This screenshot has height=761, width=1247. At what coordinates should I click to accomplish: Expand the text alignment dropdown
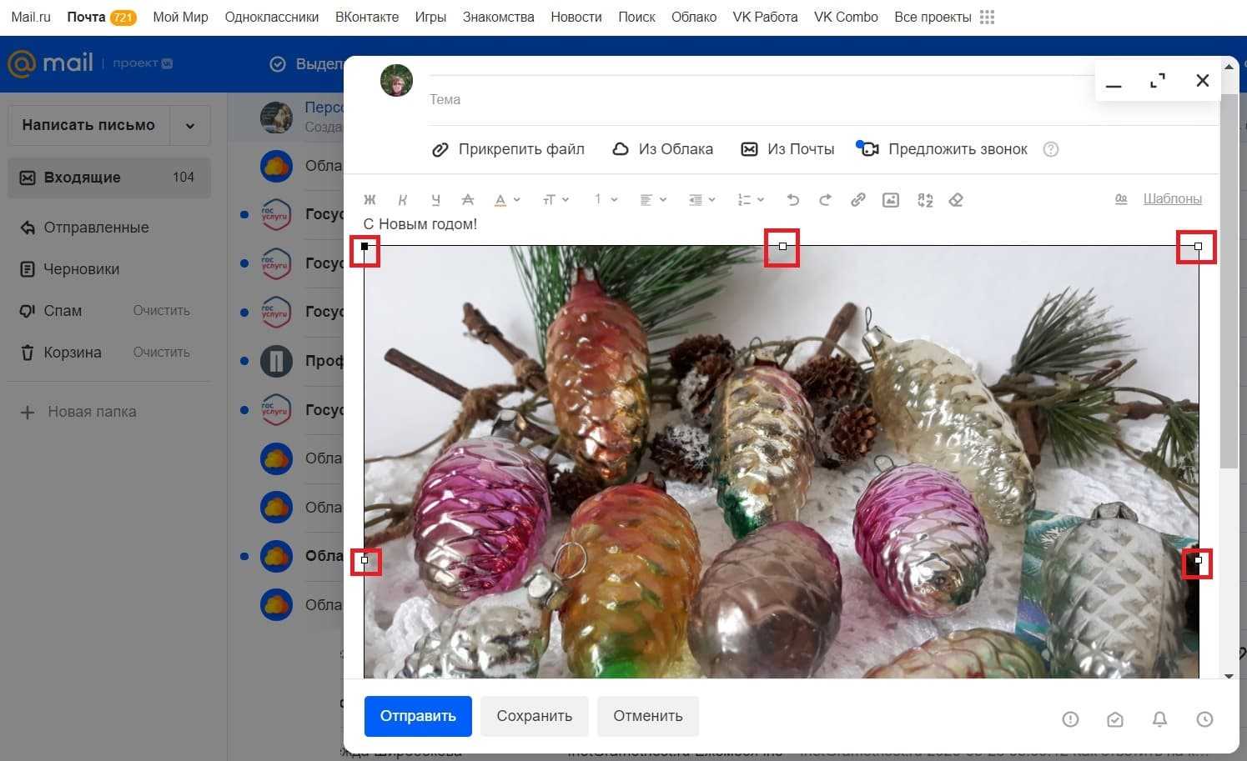(652, 200)
